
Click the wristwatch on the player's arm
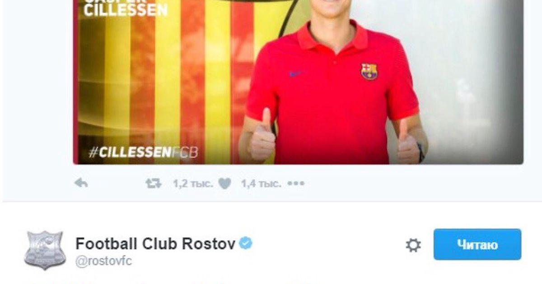click(421, 152)
